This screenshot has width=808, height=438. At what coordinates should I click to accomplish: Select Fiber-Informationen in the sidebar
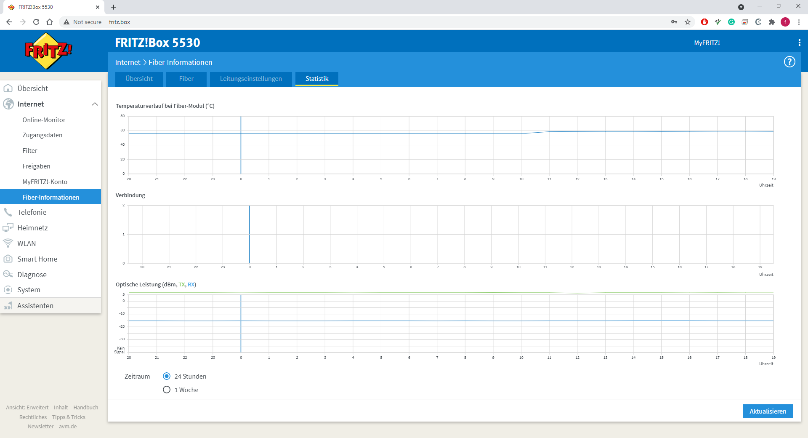[x=50, y=197]
